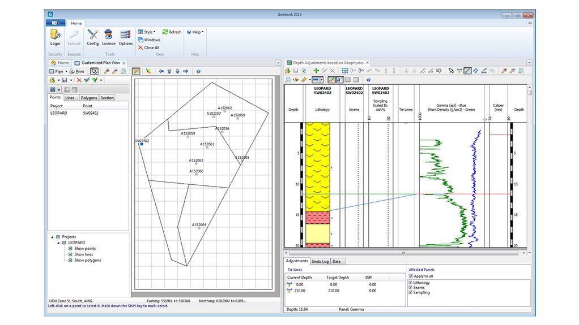The image size is (579, 325).
Task: Select the SW02402 point row
Action: 88,113
